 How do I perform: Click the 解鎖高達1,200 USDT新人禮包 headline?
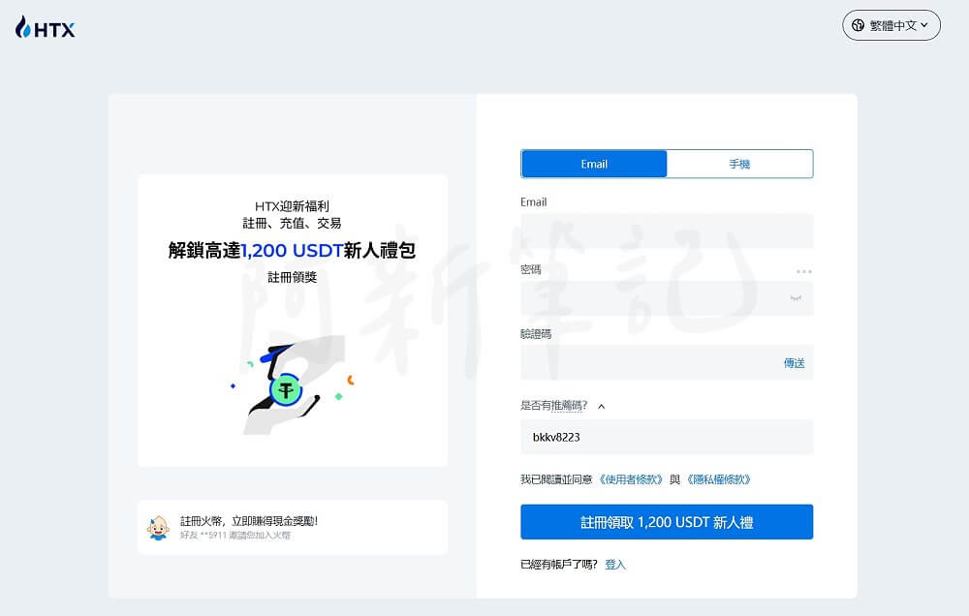point(292,250)
